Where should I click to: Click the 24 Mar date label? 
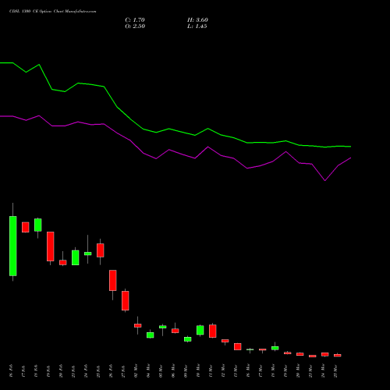coord(323,371)
